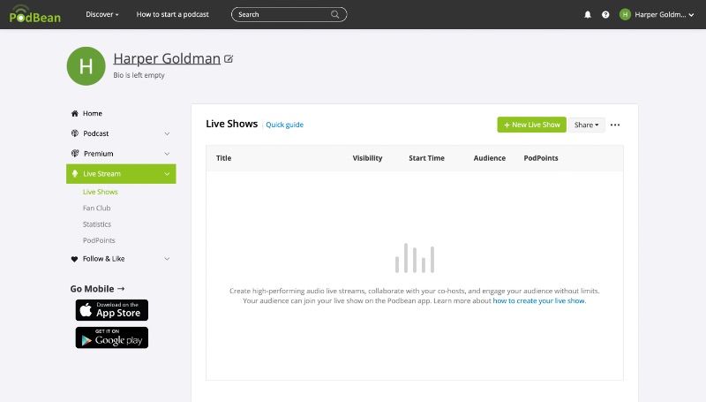
Task: Select Fan Club submenu item
Action: tap(96, 209)
